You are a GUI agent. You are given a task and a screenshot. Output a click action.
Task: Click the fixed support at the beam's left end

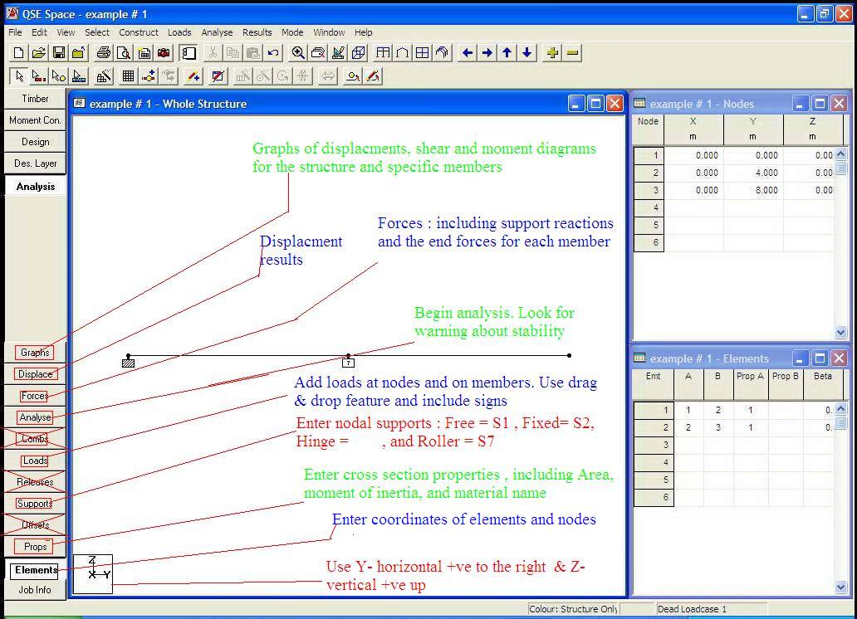(x=128, y=363)
